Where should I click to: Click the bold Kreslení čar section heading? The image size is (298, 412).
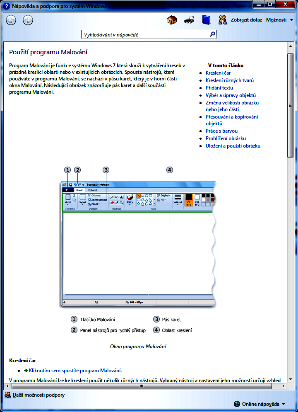[x=23, y=360]
